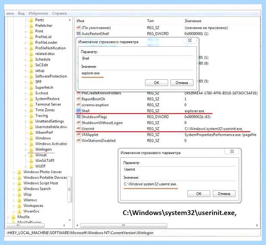Expand the Time Zones tree node
Viewport: 266px width, 245px height.
pyautogui.click(x=26, y=110)
